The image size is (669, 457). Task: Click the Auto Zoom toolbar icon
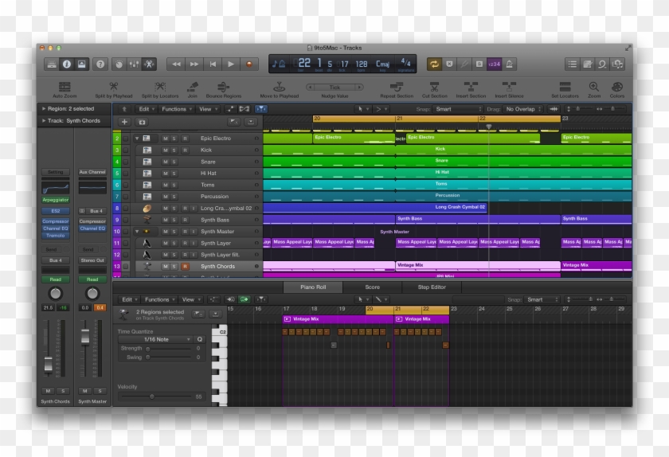pyautogui.click(x=65, y=87)
